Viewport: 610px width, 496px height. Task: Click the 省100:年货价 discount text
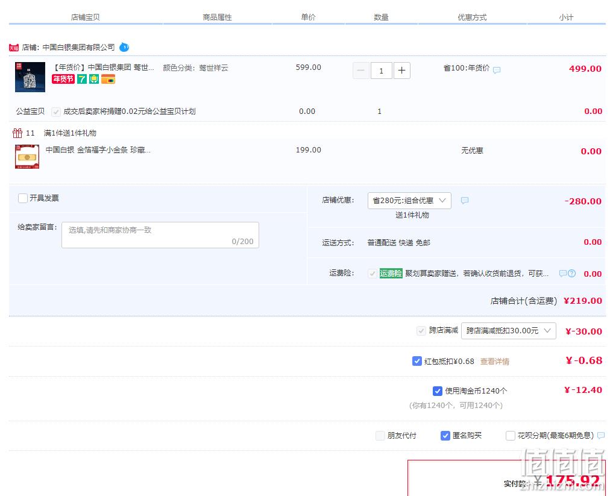pos(467,68)
